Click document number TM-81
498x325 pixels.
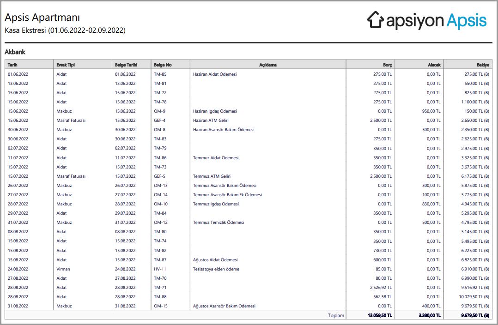coord(160,84)
